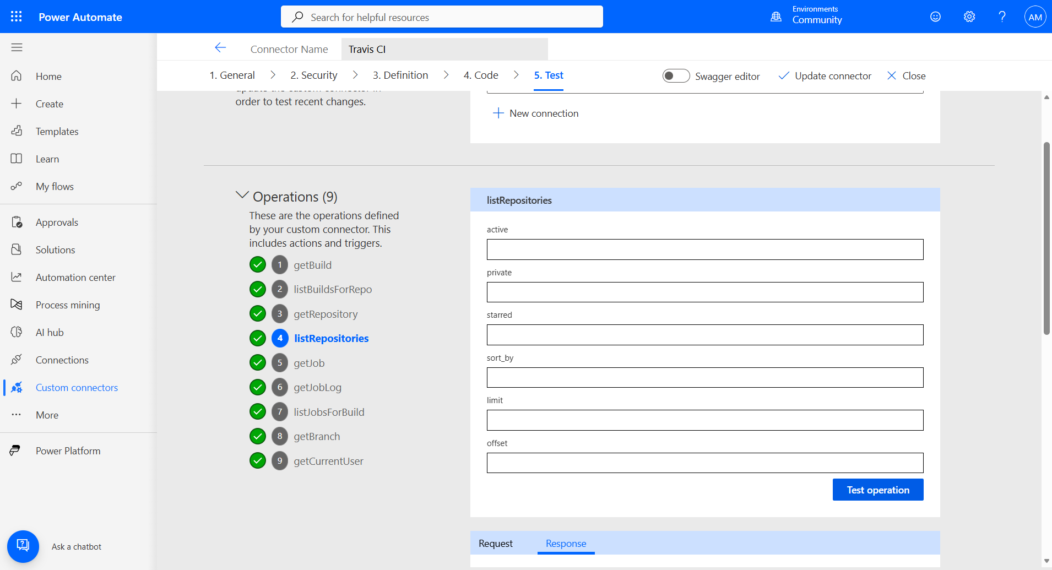Click the chevron after 1. General
The width and height of the screenshot is (1052, 570).
273,75
